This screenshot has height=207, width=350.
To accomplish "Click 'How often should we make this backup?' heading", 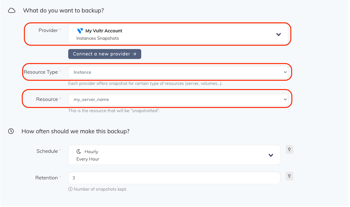I will 76,131.
